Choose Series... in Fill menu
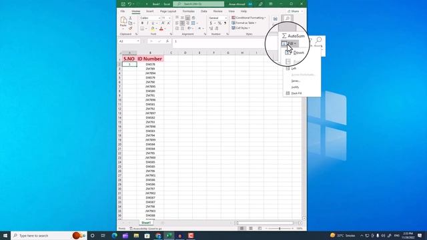This screenshot has width=427, height=240. coord(296,81)
